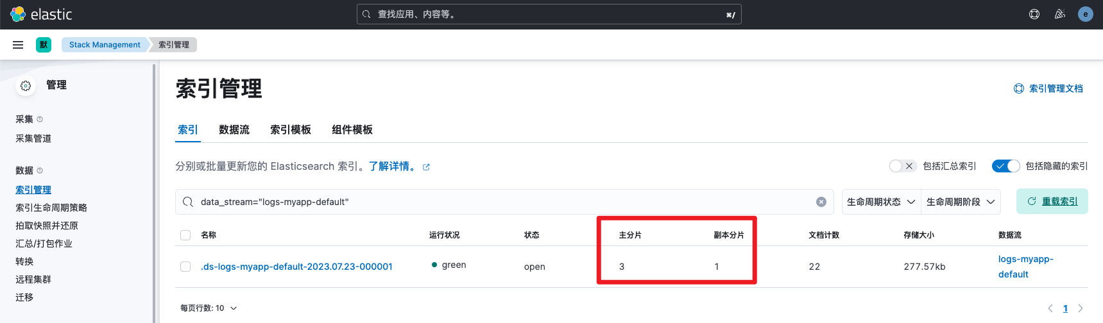Disable 包括隐藏的索引 switch

[1005, 166]
